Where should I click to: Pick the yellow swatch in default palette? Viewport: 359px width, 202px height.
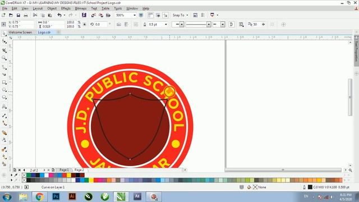(x=91, y=180)
